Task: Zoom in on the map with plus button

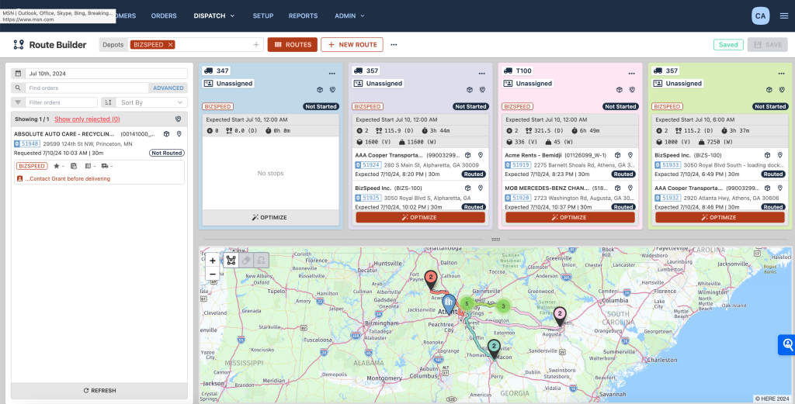Action: coord(213,261)
